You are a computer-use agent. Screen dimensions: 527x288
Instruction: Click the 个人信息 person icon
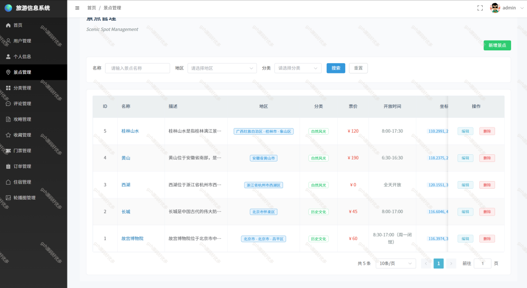point(8,57)
